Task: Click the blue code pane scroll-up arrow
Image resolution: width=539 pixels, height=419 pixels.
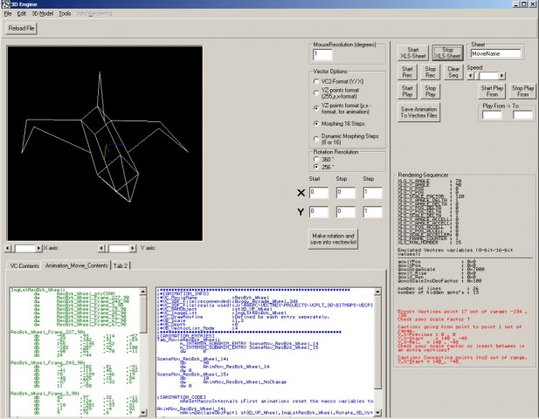Action: (x=377, y=292)
